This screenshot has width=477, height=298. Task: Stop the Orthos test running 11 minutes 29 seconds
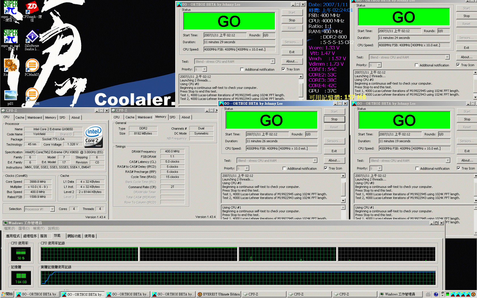(x=292, y=20)
